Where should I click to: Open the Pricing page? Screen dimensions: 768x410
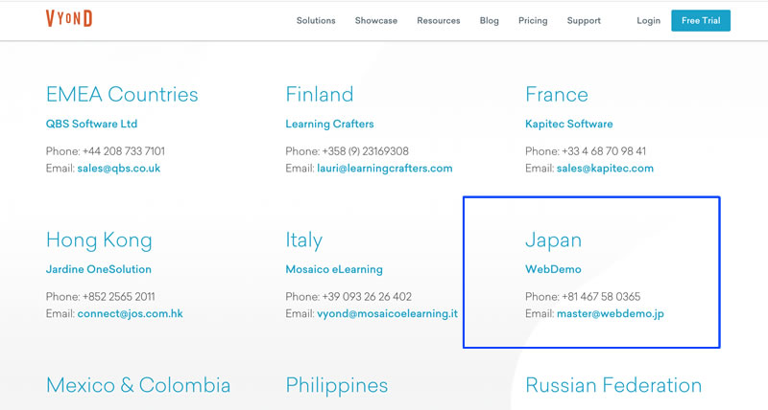(x=533, y=20)
